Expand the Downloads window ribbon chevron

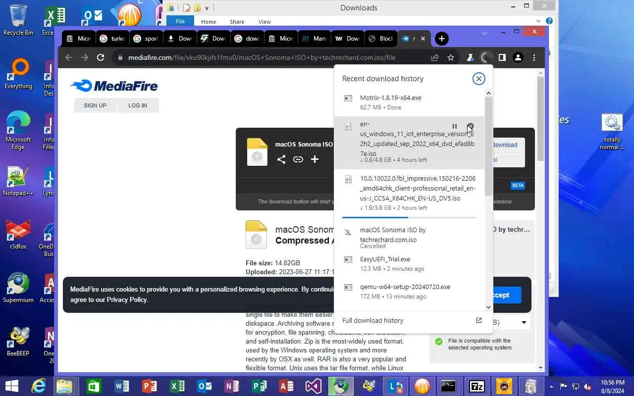tap(538, 21)
